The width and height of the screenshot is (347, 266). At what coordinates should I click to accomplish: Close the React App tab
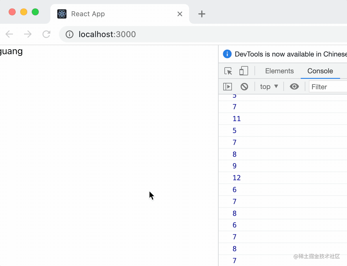[180, 14]
